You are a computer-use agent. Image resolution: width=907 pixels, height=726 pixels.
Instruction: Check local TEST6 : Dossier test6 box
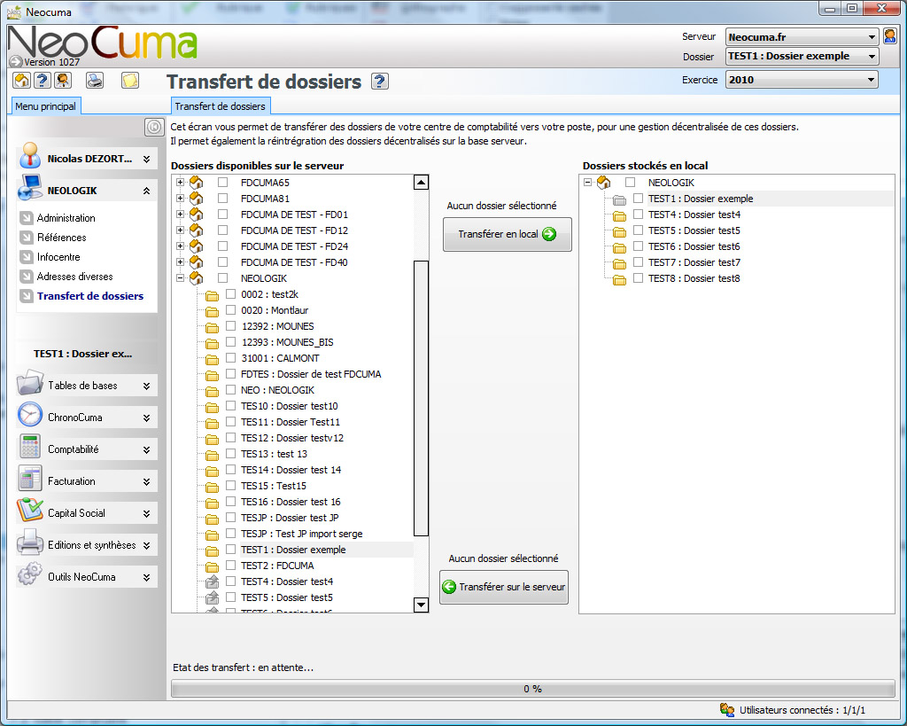coord(638,246)
